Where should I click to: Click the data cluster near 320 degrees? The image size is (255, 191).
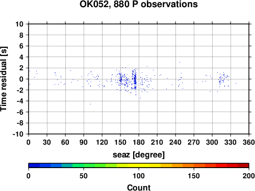[223, 79]
